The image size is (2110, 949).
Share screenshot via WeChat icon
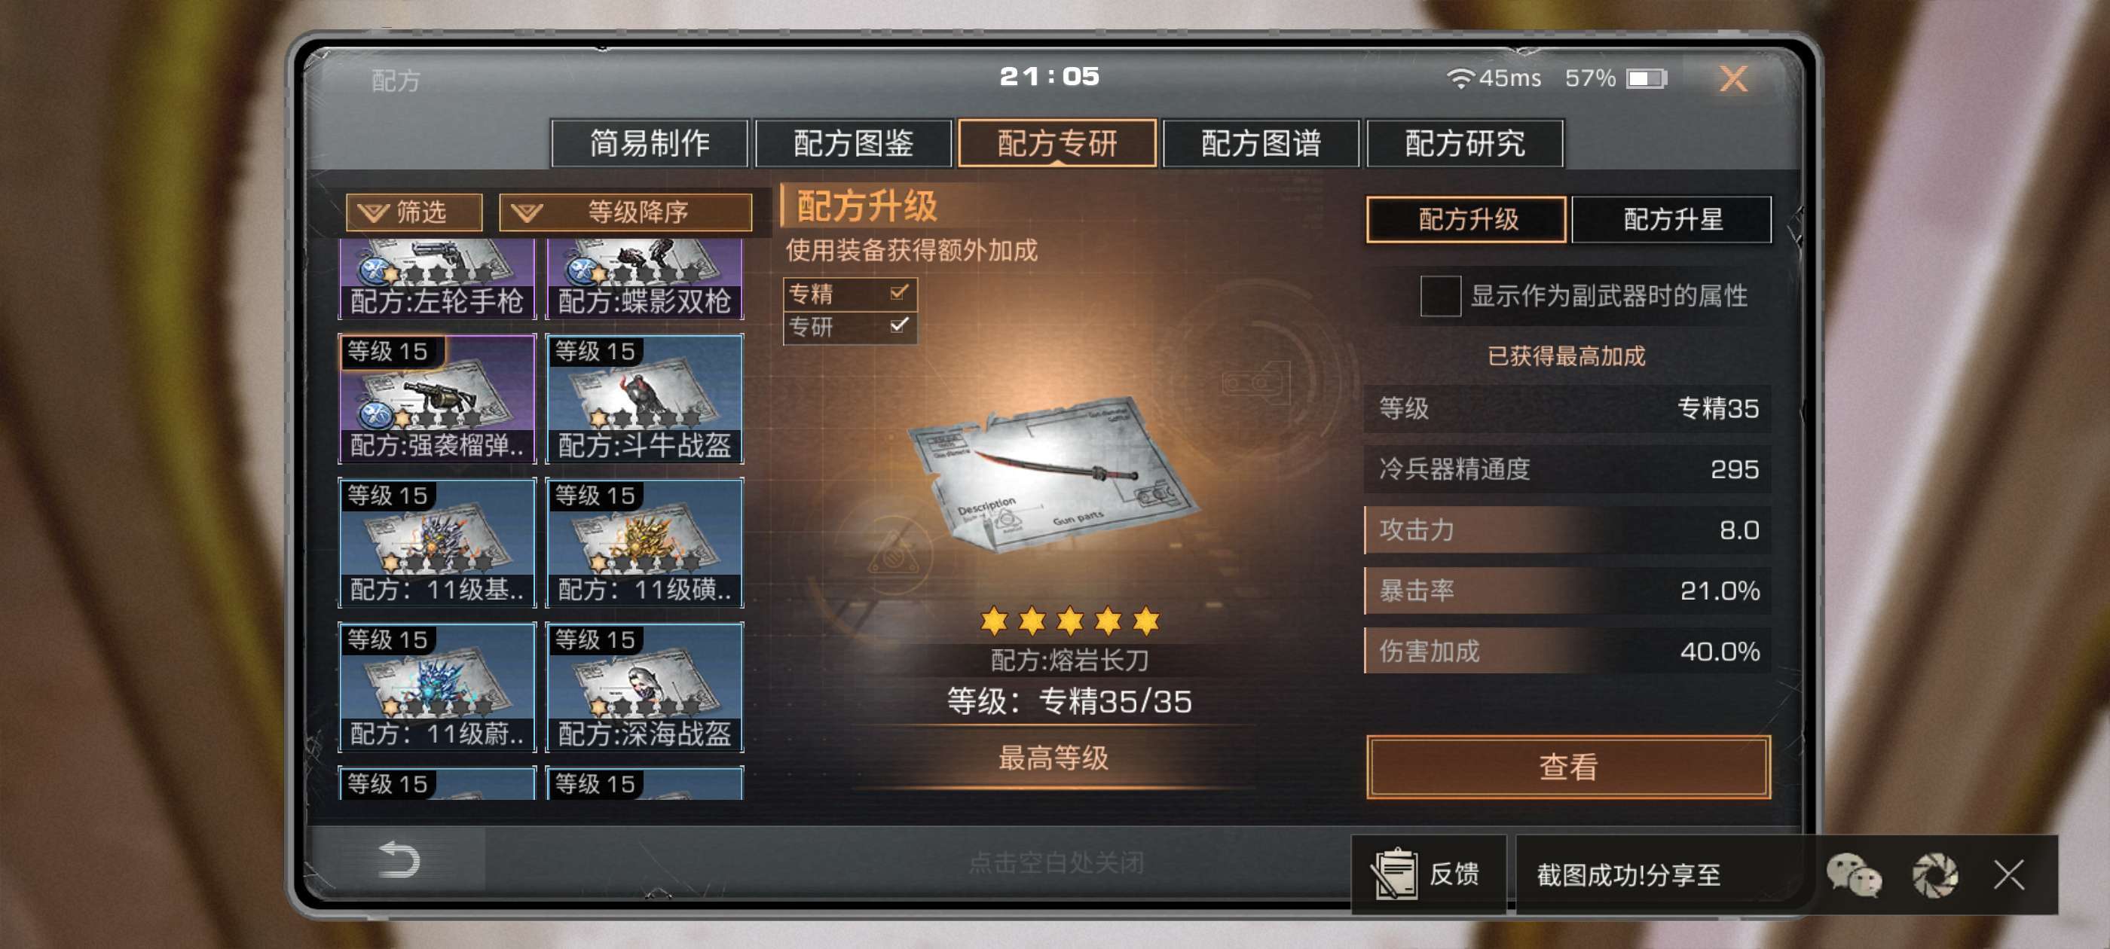1853,874
